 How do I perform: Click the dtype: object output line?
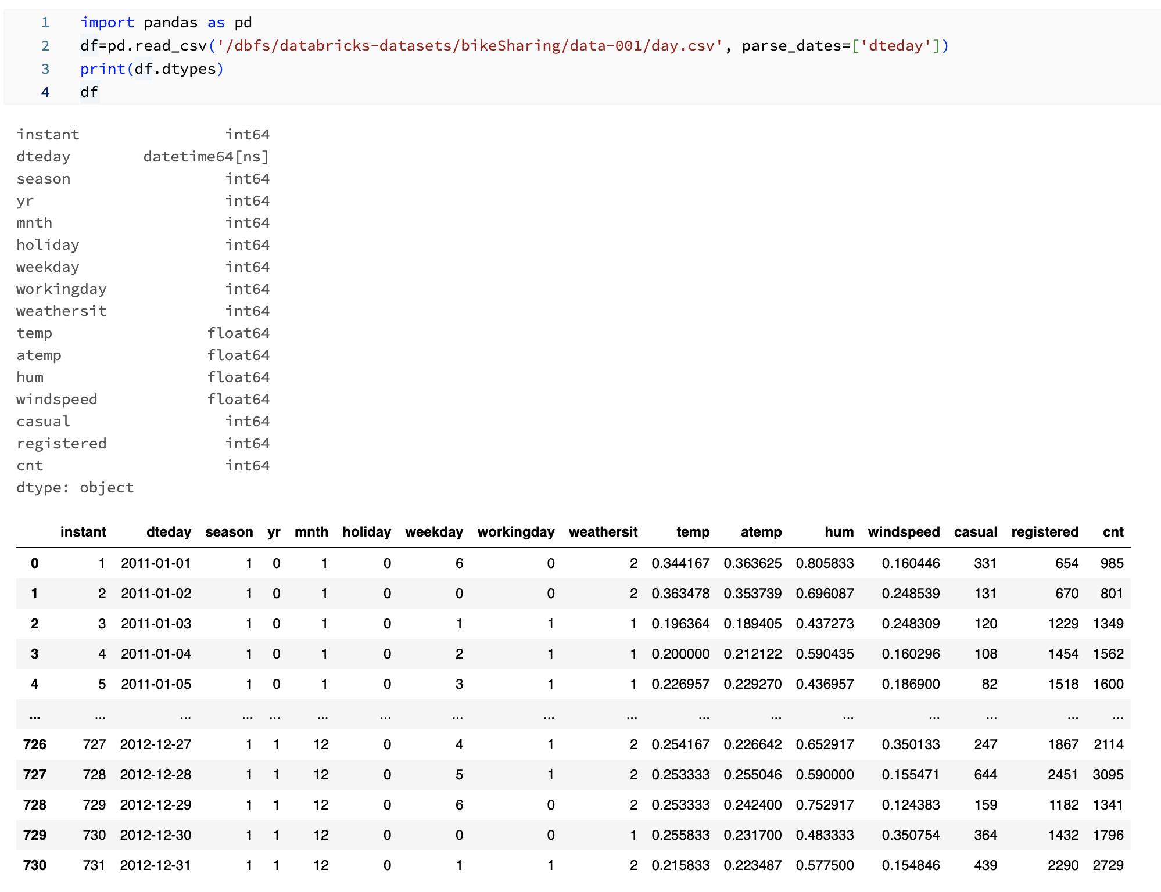tap(74, 488)
